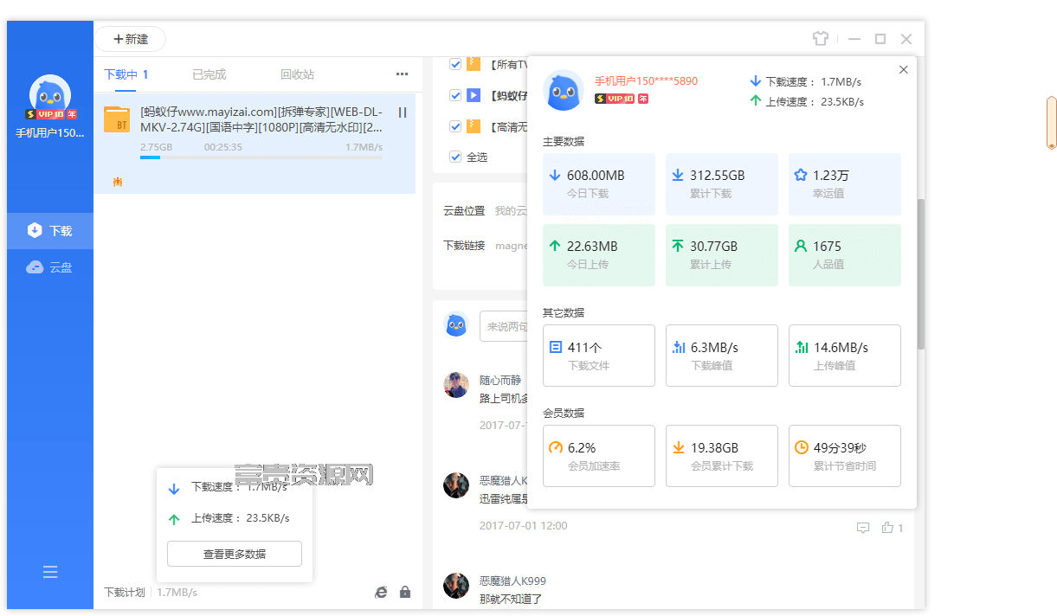
Task: Click the small orange icon under the task
Action: [x=118, y=182]
